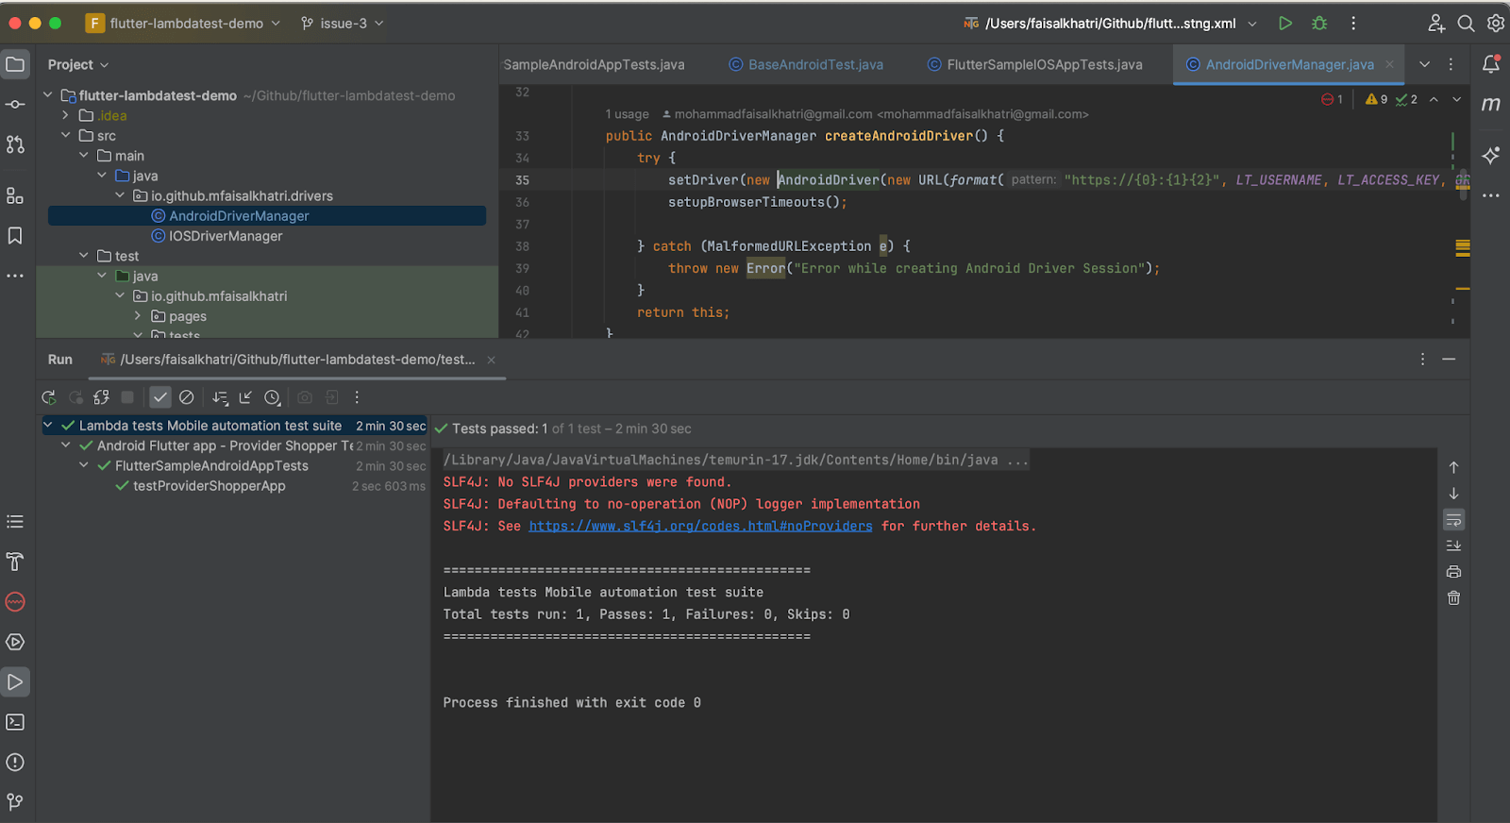Open the Maven tool window
The width and height of the screenshot is (1510, 823).
tap(1491, 104)
